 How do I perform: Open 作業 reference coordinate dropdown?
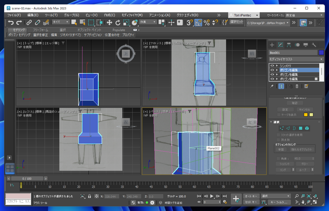(x=148, y=22)
